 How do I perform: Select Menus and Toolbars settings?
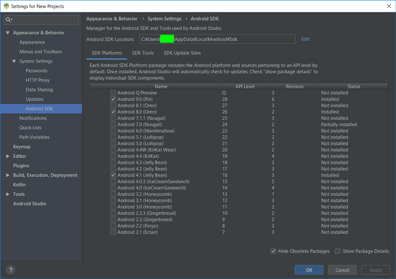pos(41,52)
